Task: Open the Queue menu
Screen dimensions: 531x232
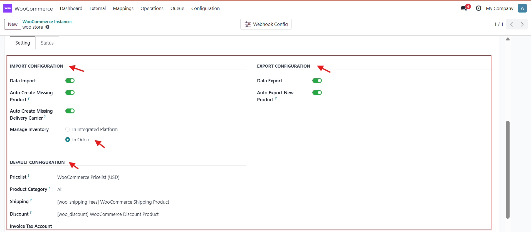Action: coord(177,8)
